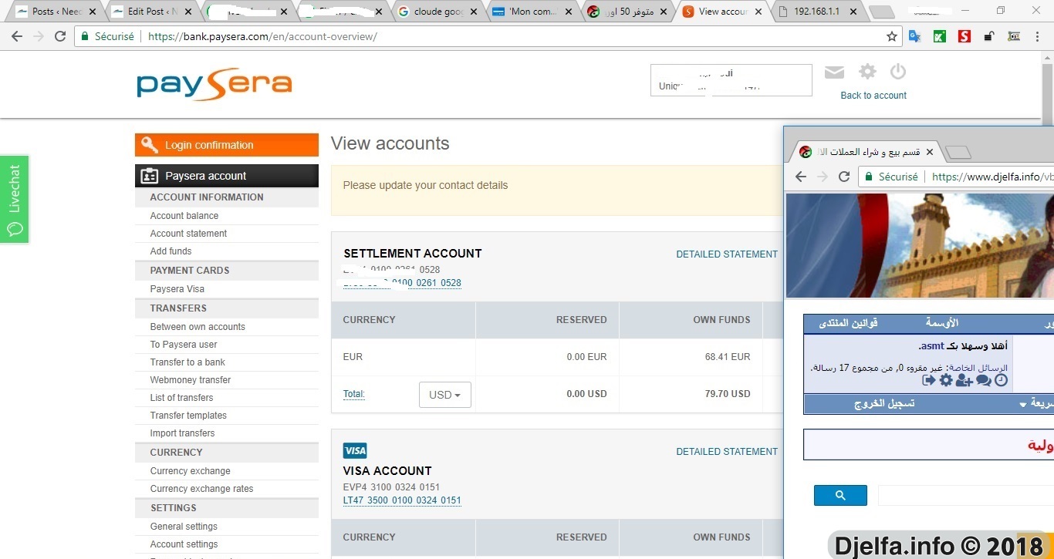This screenshot has width=1054, height=559.
Task: Switch to the 'Posts' tab
Action: click(x=56, y=12)
